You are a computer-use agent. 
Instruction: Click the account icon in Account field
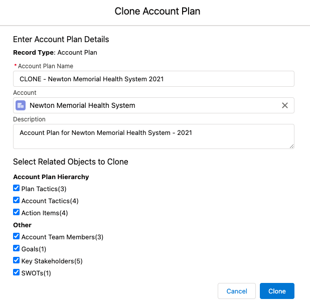(x=21, y=105)
